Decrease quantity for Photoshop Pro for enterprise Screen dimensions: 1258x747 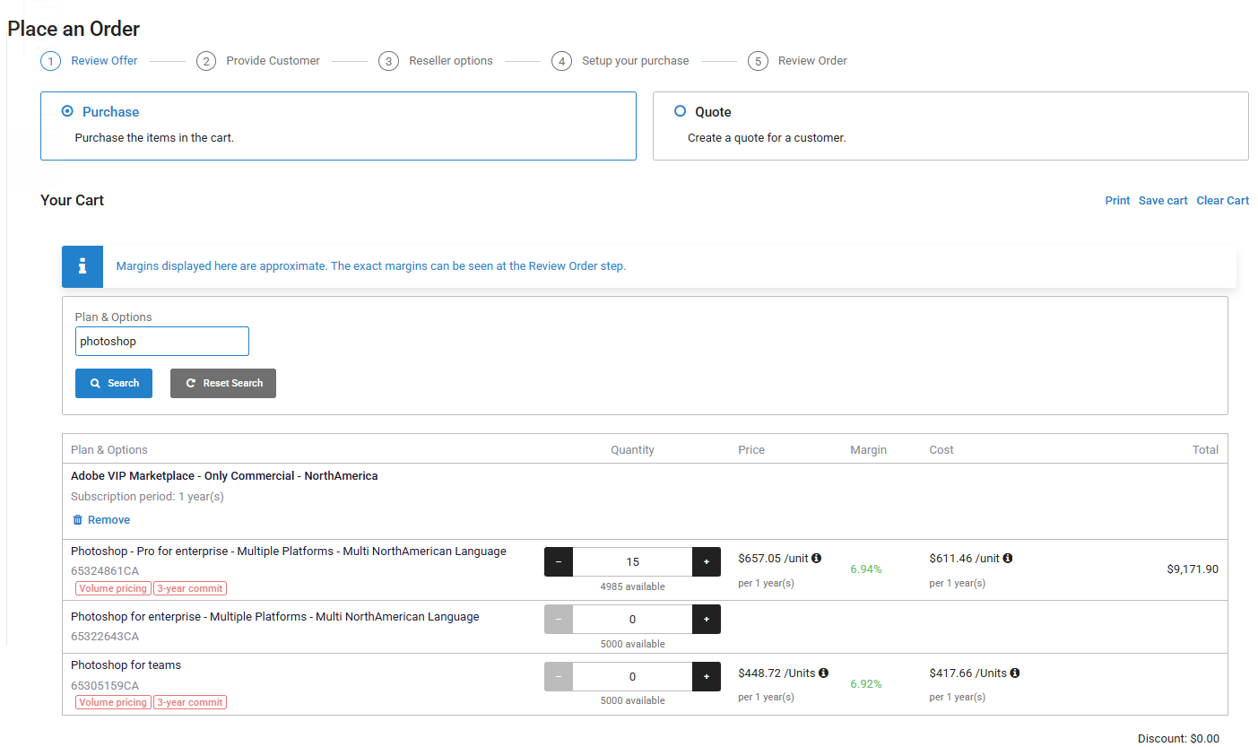(x=559, y=562)
